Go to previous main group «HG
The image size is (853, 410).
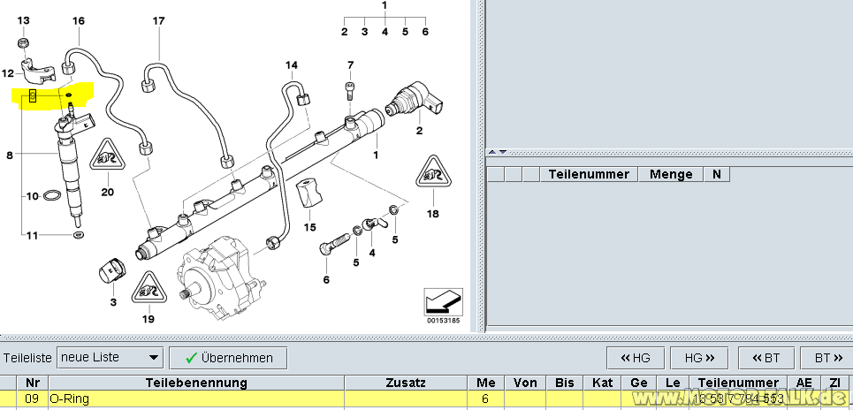point(635,358)
